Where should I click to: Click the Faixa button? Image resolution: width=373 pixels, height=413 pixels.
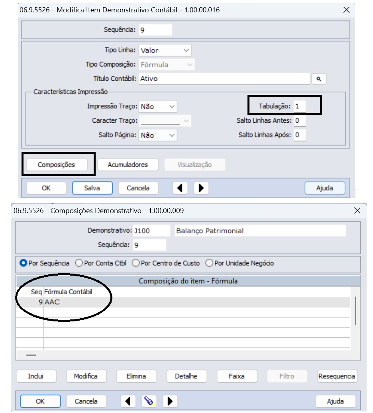click(x=237, y=376)
